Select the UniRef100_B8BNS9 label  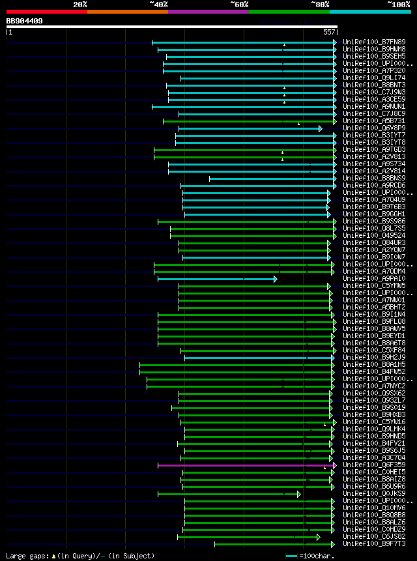374,178
